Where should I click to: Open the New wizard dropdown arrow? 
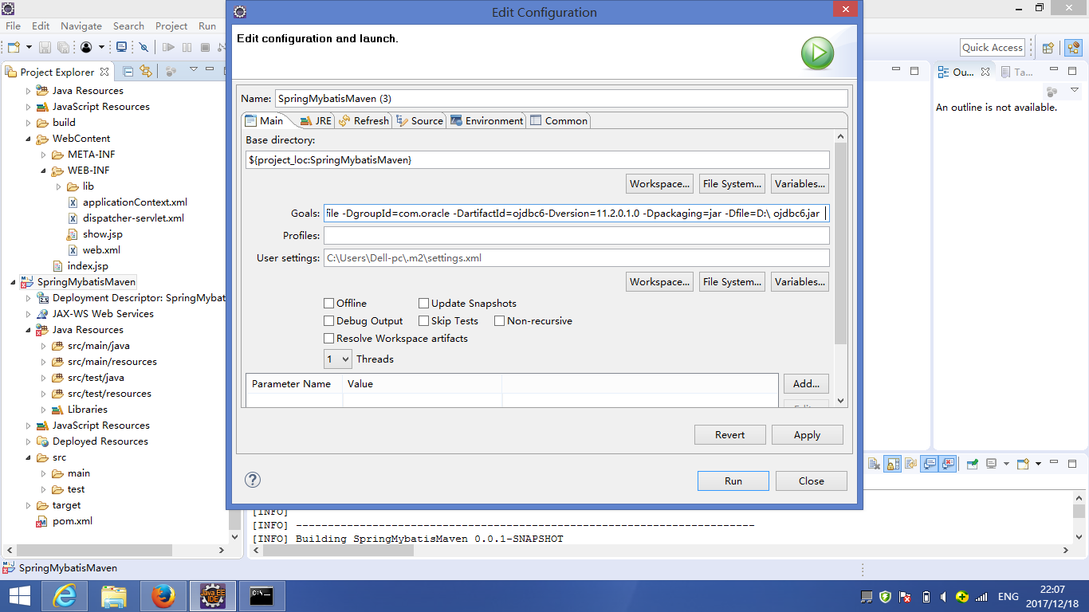pos(29,48)
